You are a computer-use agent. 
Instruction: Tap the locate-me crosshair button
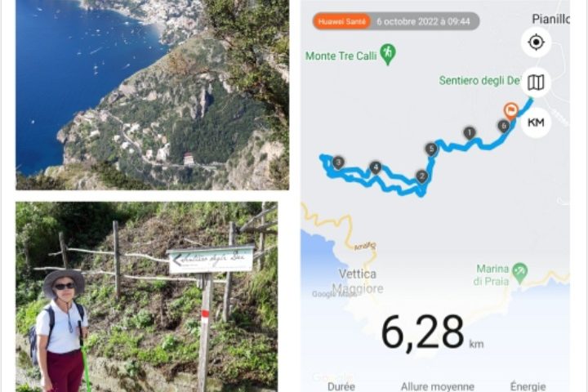coord(536,42)
